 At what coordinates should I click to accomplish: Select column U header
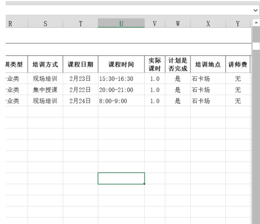click(121, 23)
